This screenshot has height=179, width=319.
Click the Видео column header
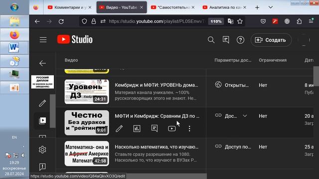point(71,60)
